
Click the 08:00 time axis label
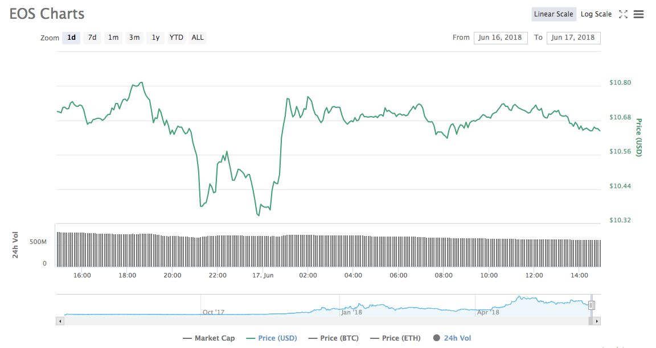click(x=444, y=276)
